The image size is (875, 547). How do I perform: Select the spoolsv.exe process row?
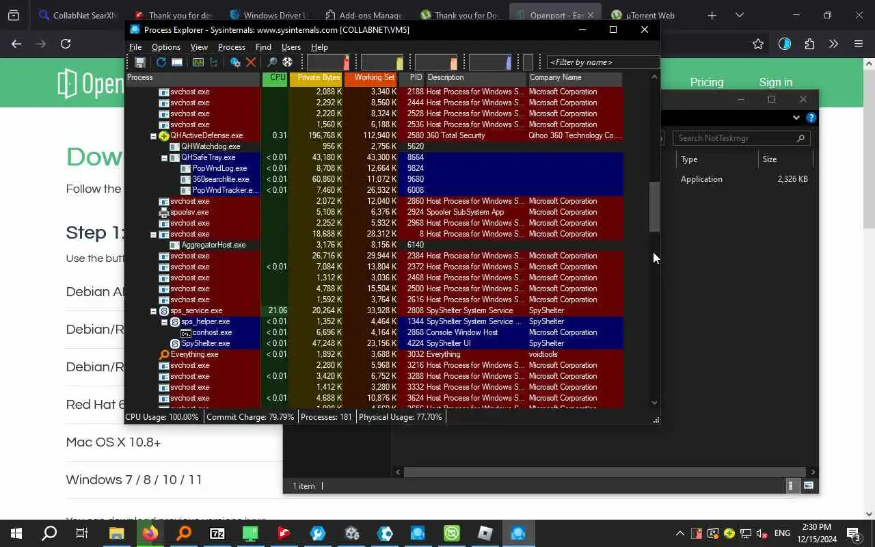point(374,212)
